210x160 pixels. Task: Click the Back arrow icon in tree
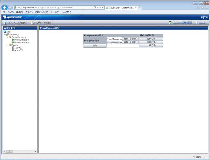click(x=5, y=32)
